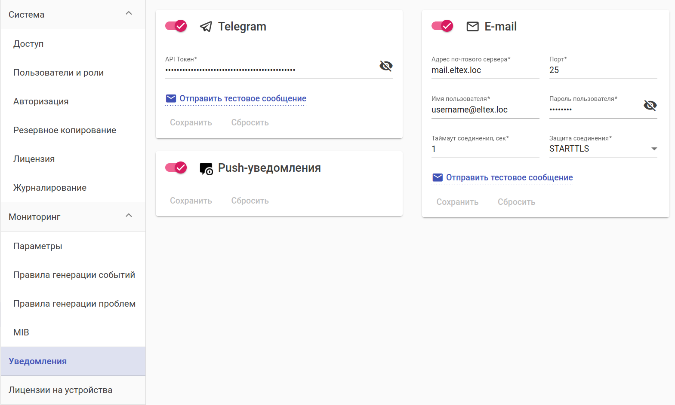The width and height of the screenshot is (675, 405).
Task: Collapse the Мониторинг section
Action: pos(129,216)
